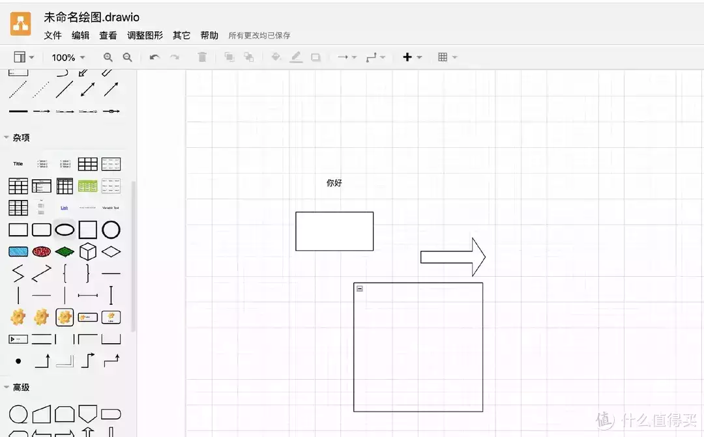Open the plus insert dropdown
Image resolution: width=704 pixels, height=437 pixels.
click(412, 57)
